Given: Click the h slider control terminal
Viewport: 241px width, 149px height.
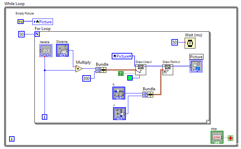Looking at the screenshot, I should pyautogui.click(x=119, y=93).
